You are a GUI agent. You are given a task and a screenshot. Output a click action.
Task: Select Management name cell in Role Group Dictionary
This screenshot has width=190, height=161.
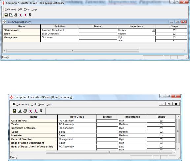coord(21,37)
